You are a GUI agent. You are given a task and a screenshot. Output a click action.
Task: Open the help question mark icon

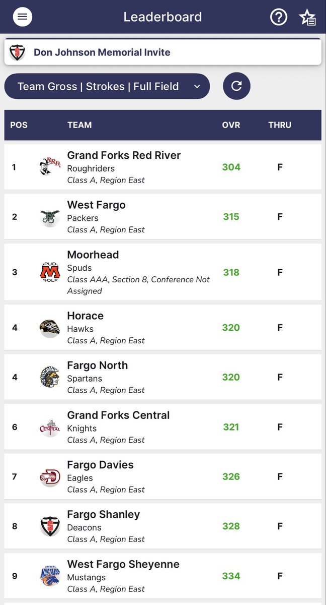tap(279, 17)
